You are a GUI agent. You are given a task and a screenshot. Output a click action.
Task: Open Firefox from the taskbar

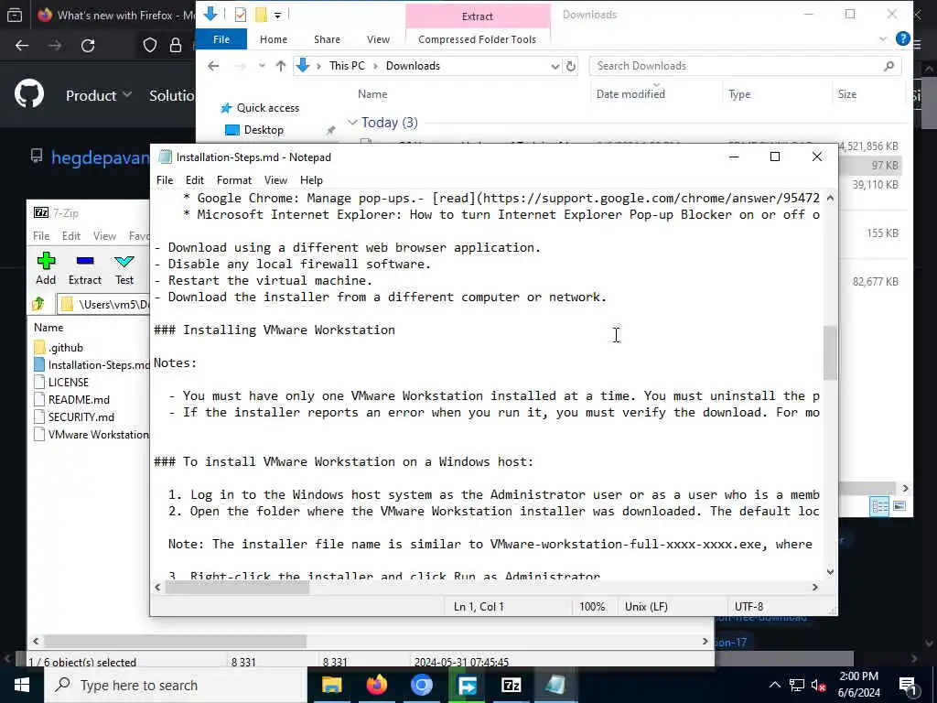tap(376, 685)
